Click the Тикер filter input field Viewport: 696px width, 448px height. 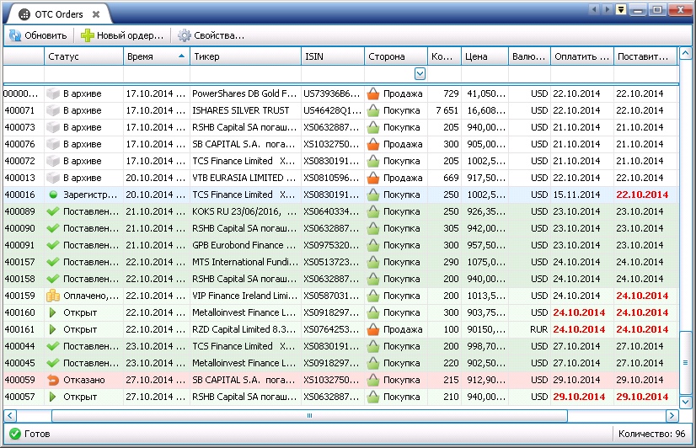[x=245, y=73]
